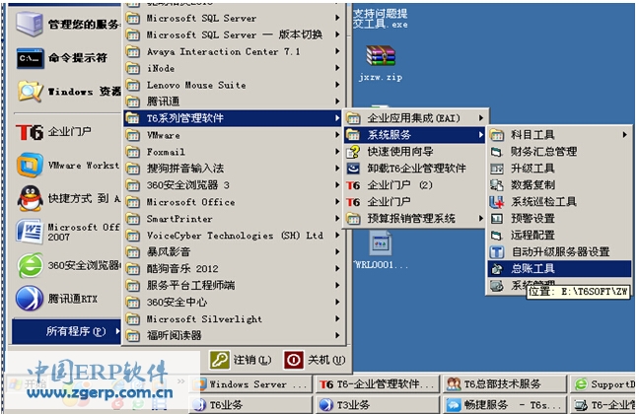Image resolution: width=639 pixels, height=414 pixels.
Task: Open Windows 资源管理器 icon
Action: (30, 92)
